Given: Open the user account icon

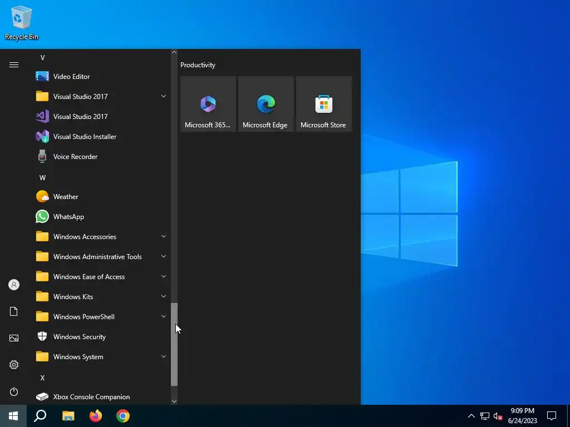Looking at the screenshot, I should [14, 285].
